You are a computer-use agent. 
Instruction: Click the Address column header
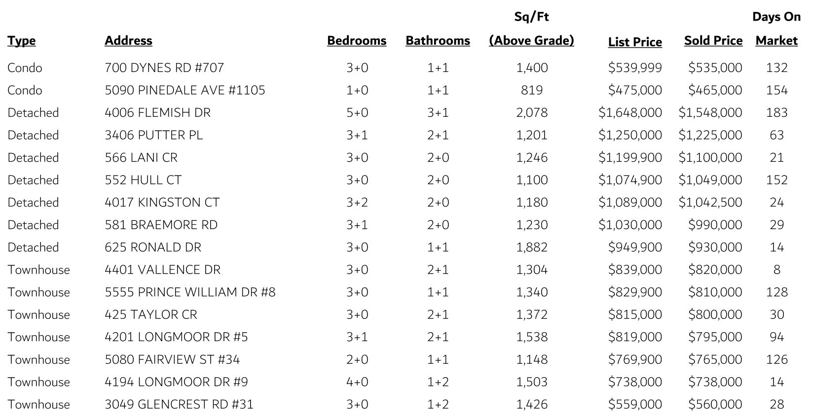[128, 40]
